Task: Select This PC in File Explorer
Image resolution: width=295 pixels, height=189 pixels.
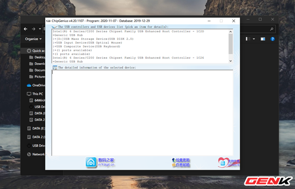Action: pos(35,94)
